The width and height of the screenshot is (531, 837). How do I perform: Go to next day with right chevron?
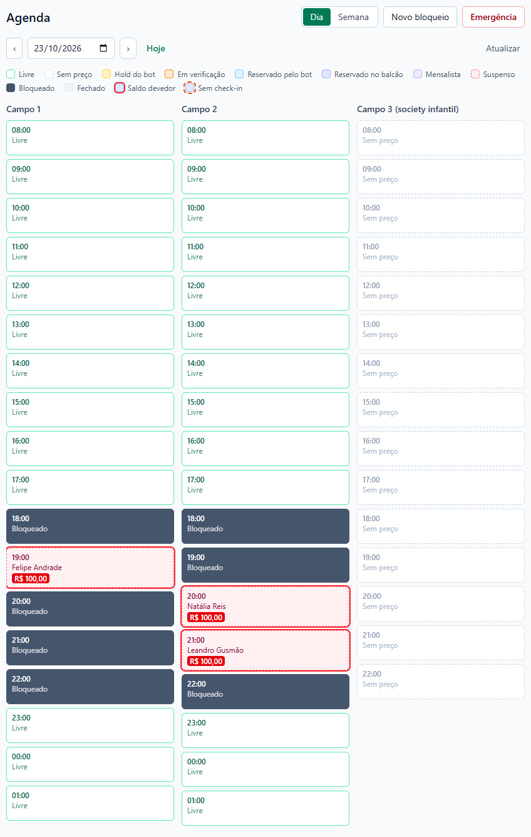(x=128, y=48)
